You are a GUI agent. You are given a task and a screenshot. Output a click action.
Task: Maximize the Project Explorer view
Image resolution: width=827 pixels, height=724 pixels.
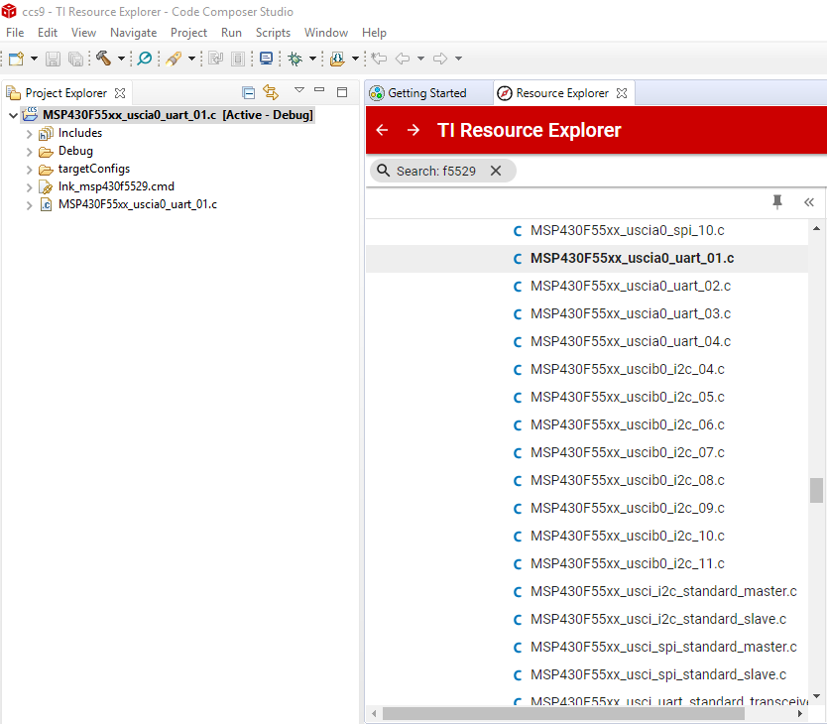coord(342,92)
